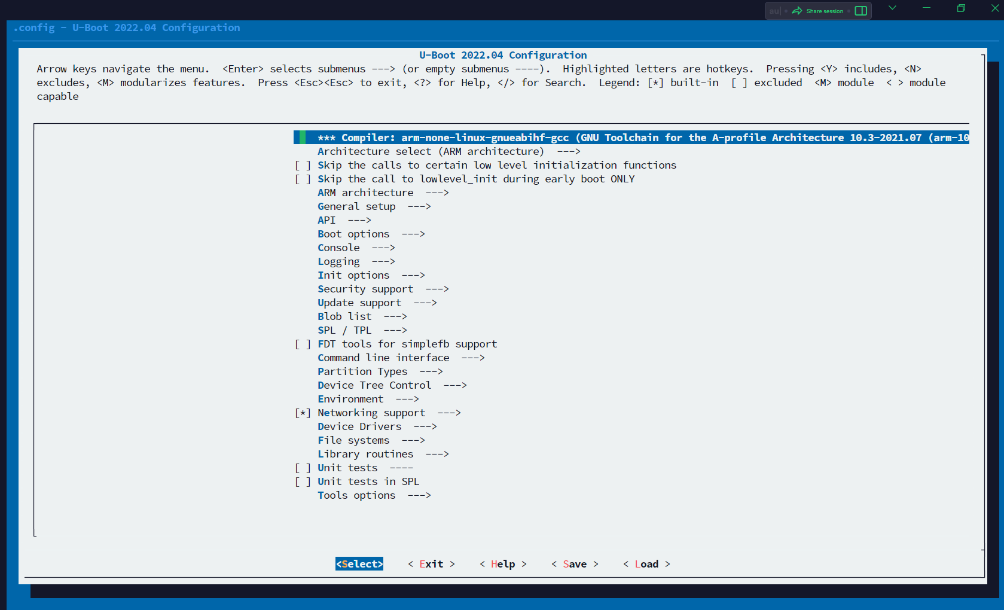Expand Security support submenu

coord(383,289)
